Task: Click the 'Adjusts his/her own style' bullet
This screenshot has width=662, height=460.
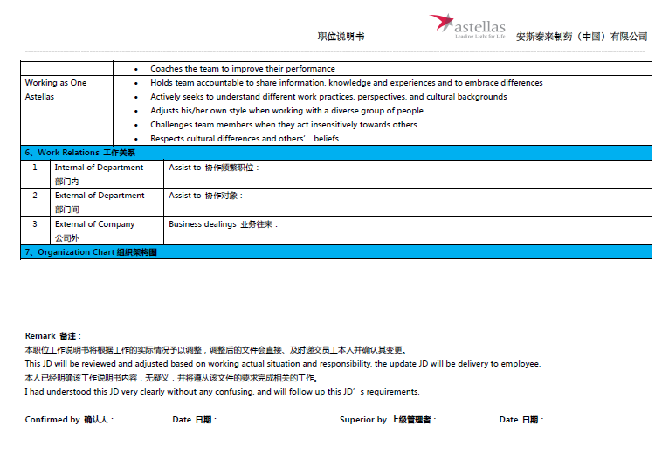Action: click(x=286, y=111)
